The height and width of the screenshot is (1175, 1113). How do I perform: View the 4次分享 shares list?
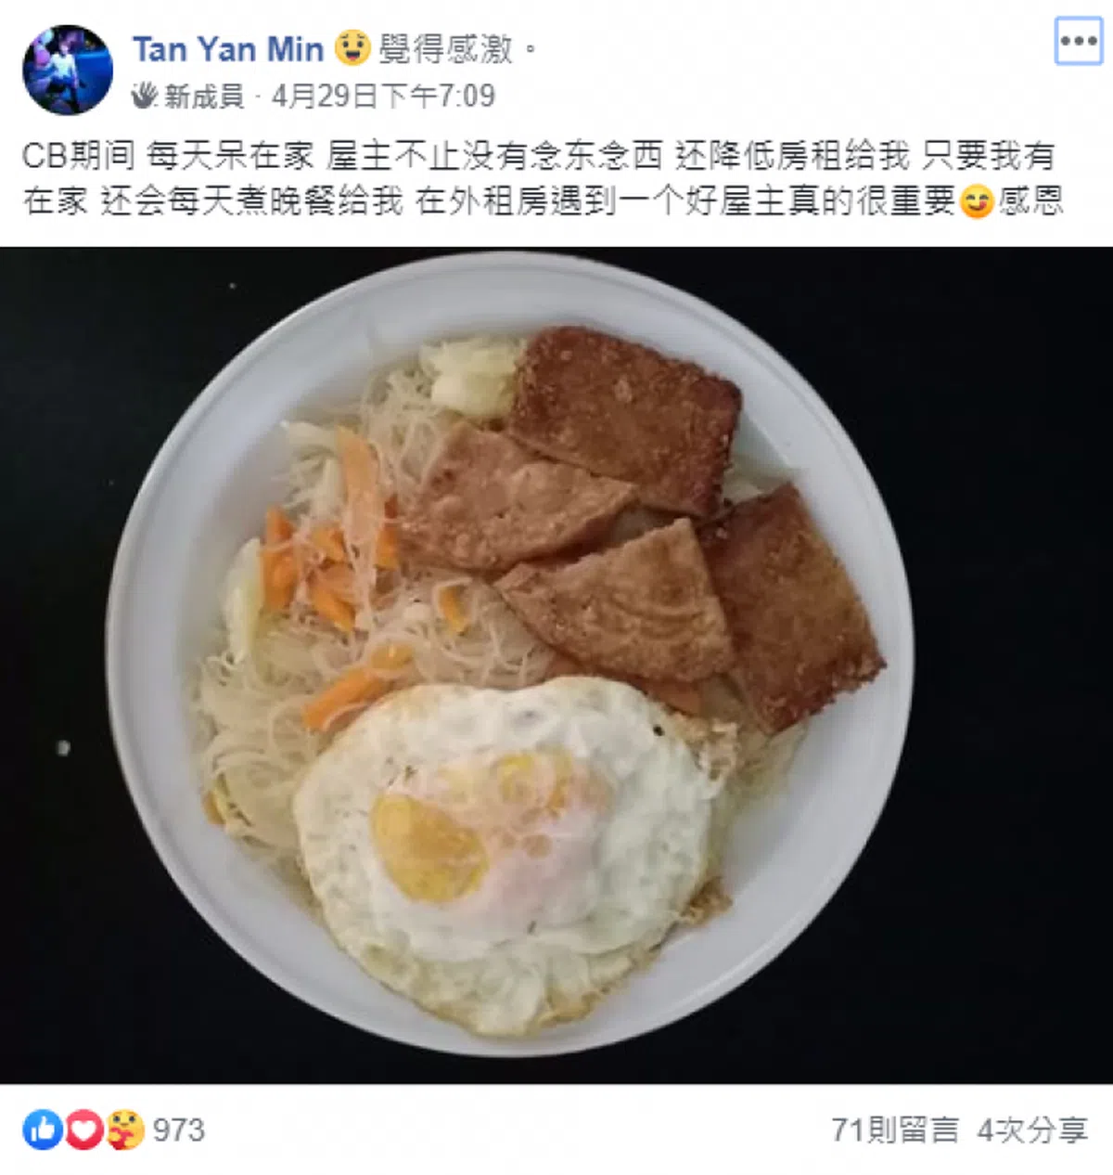coord(1032,1130)
